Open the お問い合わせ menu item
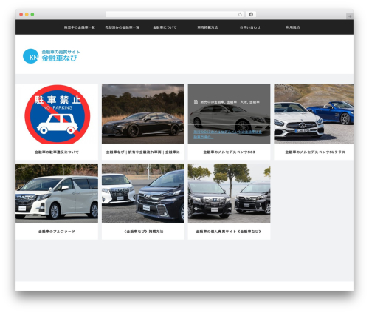 tap(250, 27)
